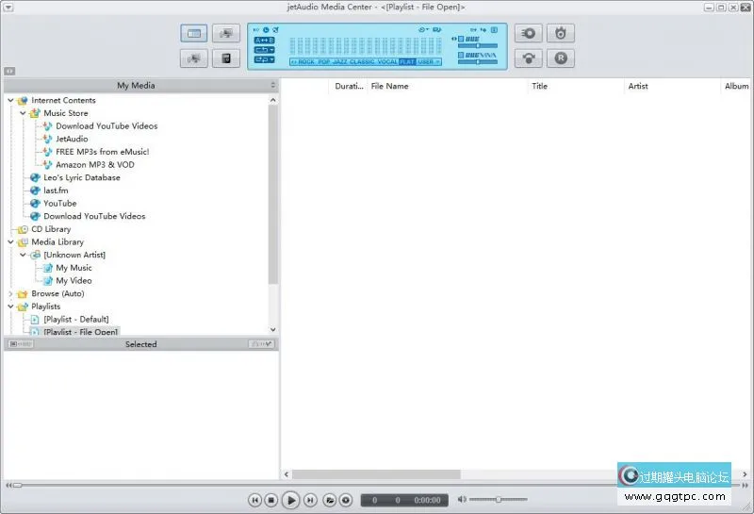Open the My Media panel dropdown
This screenshot has width=754, height=514.
pyautogui.click(x=273, y=86)
